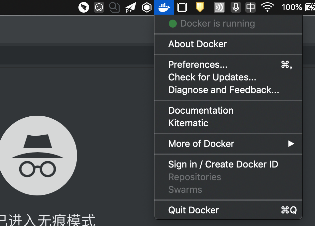Screen dimensions: 315x226
Task: Switch the Chinese input method indicator
Action: tap(251, 7)
